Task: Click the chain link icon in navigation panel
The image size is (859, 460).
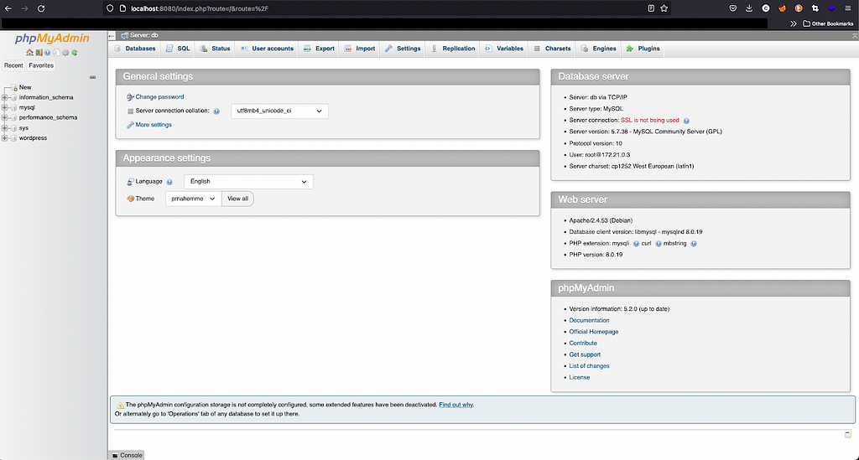Action: click(x=92, y=77)
